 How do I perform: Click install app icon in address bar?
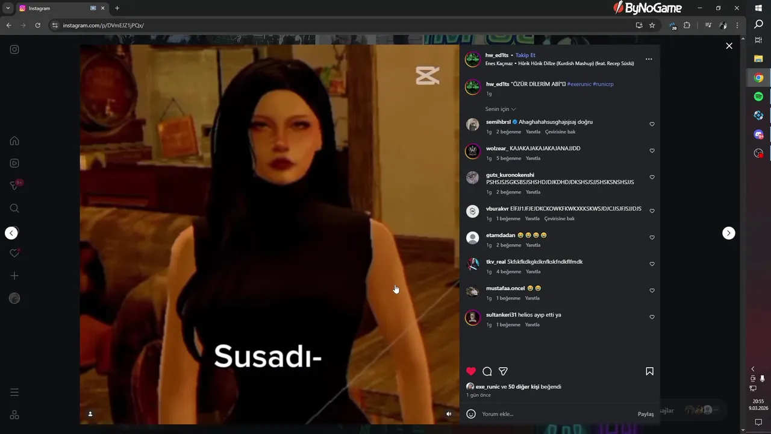click(639, 25)
